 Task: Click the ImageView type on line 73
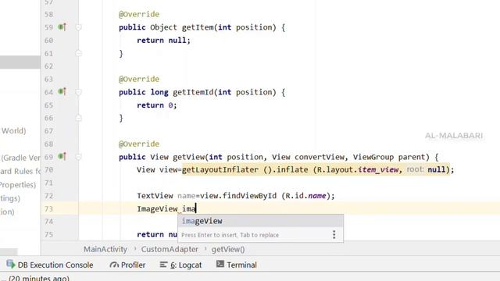pos(157,208)
